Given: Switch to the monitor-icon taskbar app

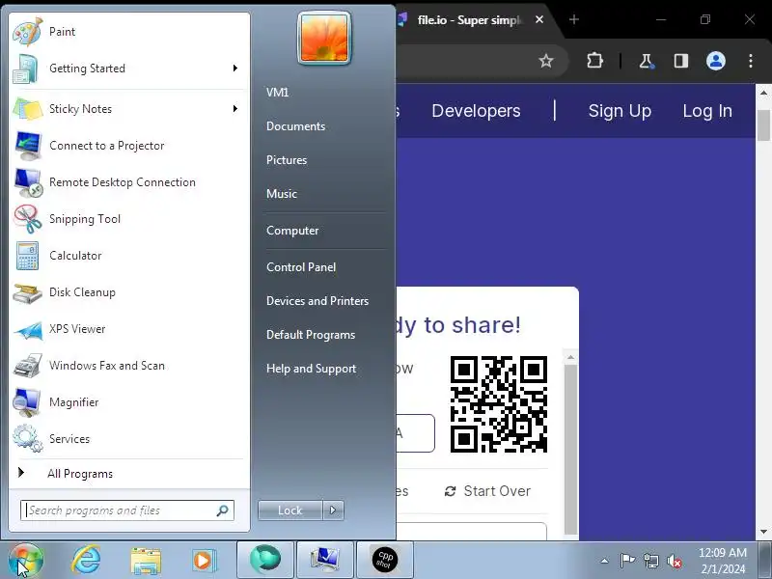Looking at the screenshot, I should [325, 560].
